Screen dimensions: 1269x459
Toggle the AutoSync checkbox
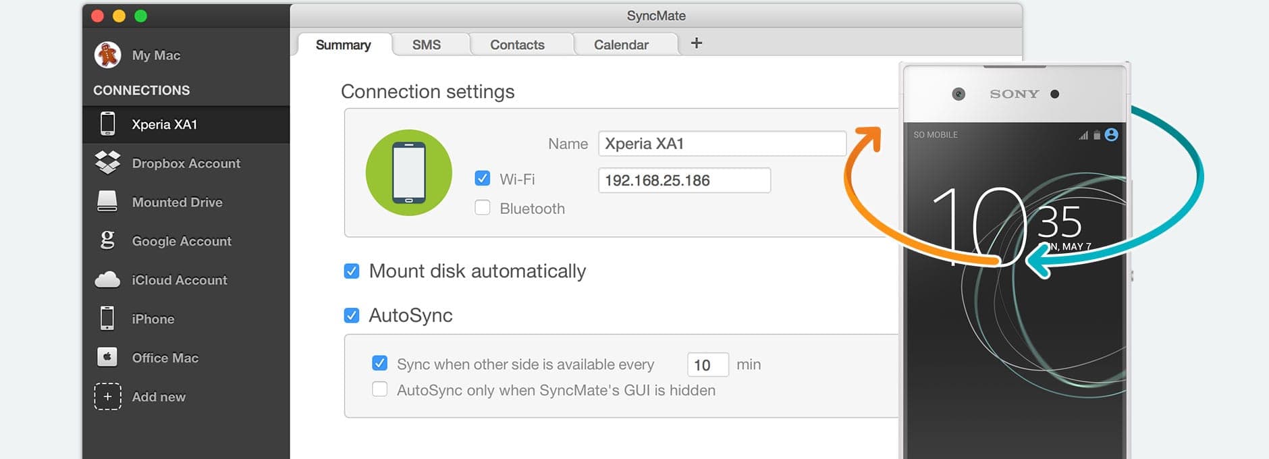click(x=352, y=315)
